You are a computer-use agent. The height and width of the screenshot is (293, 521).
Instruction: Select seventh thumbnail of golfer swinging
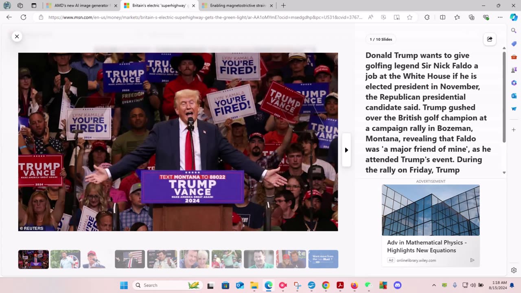(227, 259)
